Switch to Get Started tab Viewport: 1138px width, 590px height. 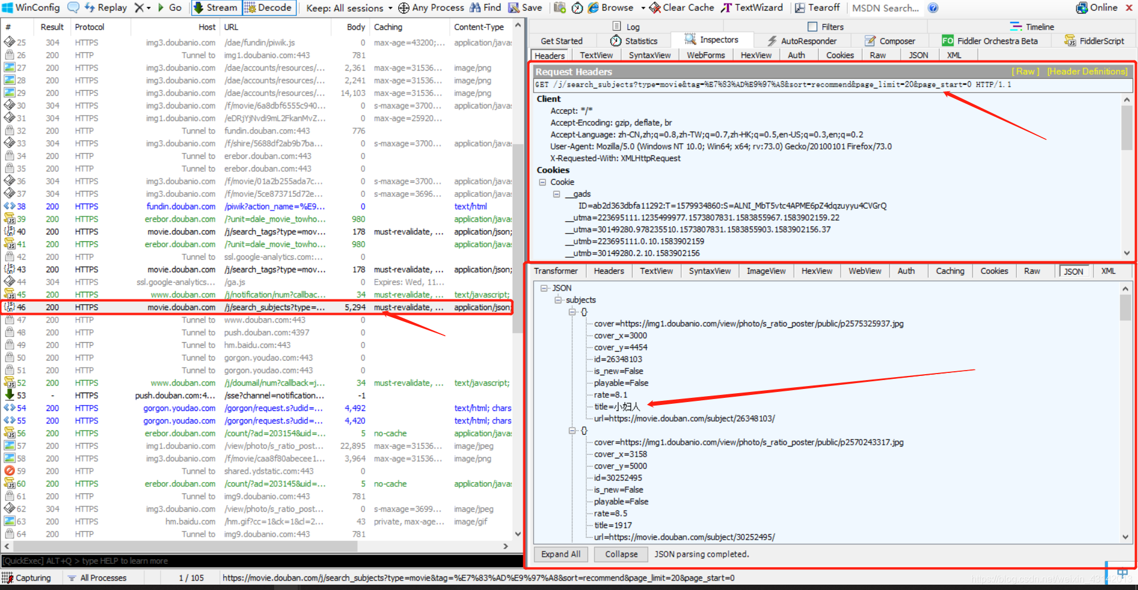tap(561, 41)
